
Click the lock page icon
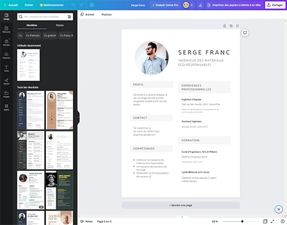224,26
